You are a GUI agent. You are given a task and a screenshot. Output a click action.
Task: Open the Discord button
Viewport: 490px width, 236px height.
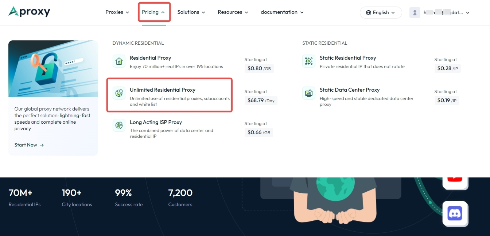(455, 213)
